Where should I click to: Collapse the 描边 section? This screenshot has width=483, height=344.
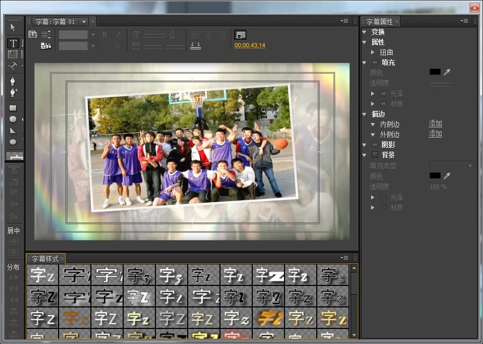coord(365,114)
